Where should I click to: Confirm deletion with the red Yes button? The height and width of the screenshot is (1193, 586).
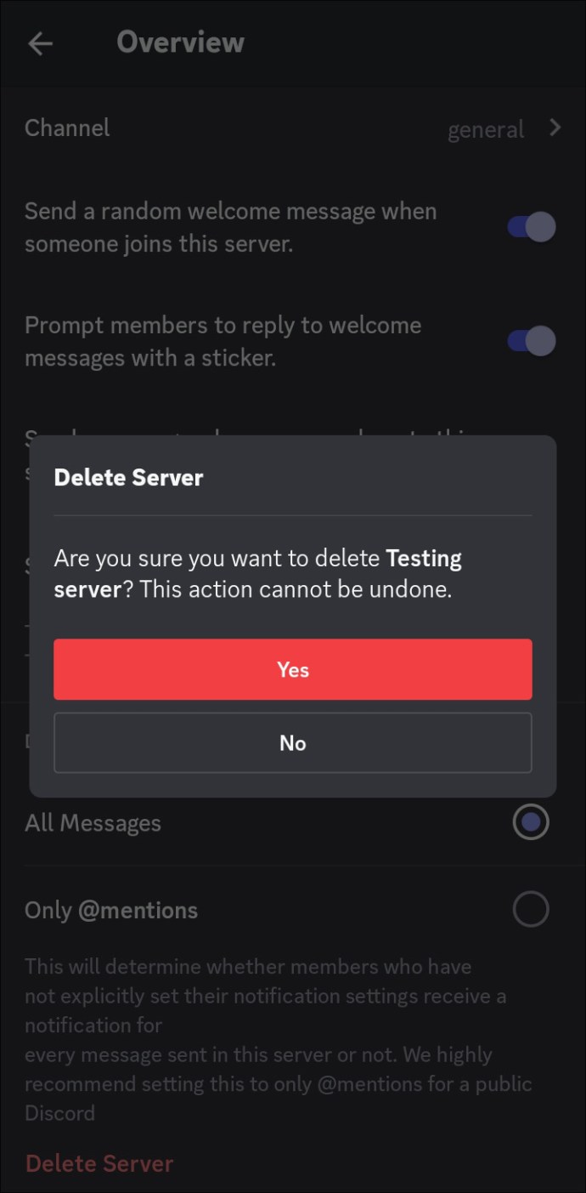point(293,670)
